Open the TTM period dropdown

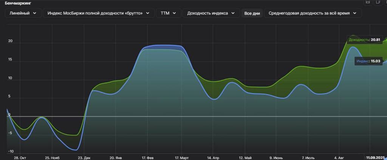click(x=168, y=13)
